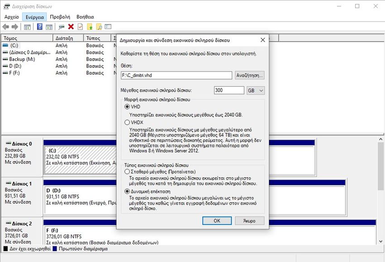The width and height of the screenshot is (385, 262).
Task: Click the Δίσκος 1 931,51 GB size text
Action: pos(15,196)
